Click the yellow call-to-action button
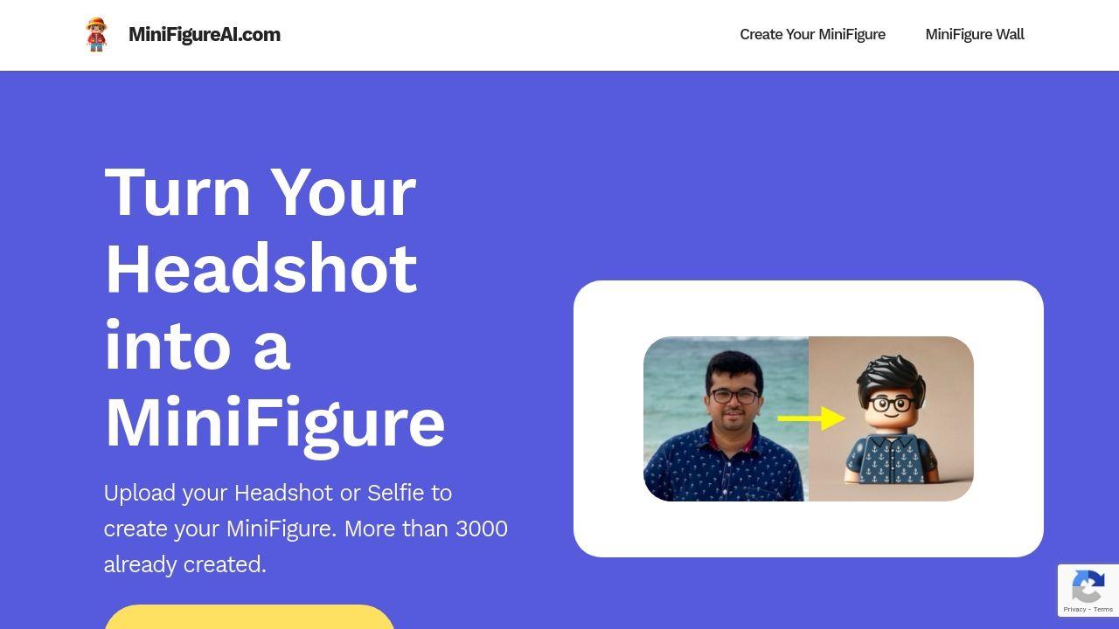 click(x=249, y=617)
